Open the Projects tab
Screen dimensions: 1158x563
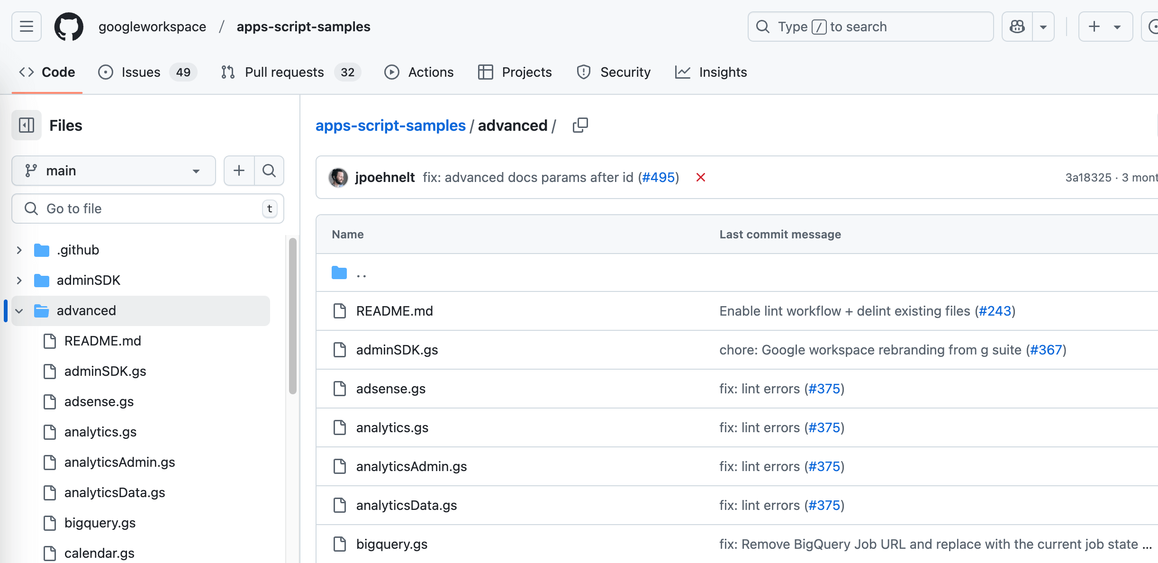point(515,72)
